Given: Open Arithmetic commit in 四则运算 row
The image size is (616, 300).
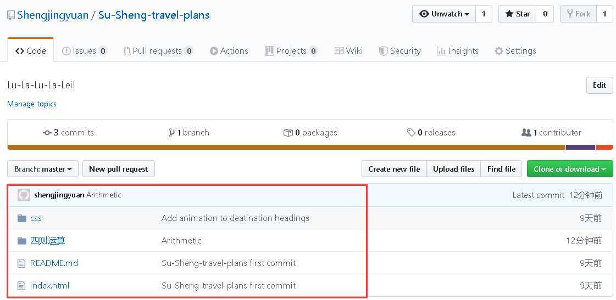Looking at the screenshot, I should (181, 240).
